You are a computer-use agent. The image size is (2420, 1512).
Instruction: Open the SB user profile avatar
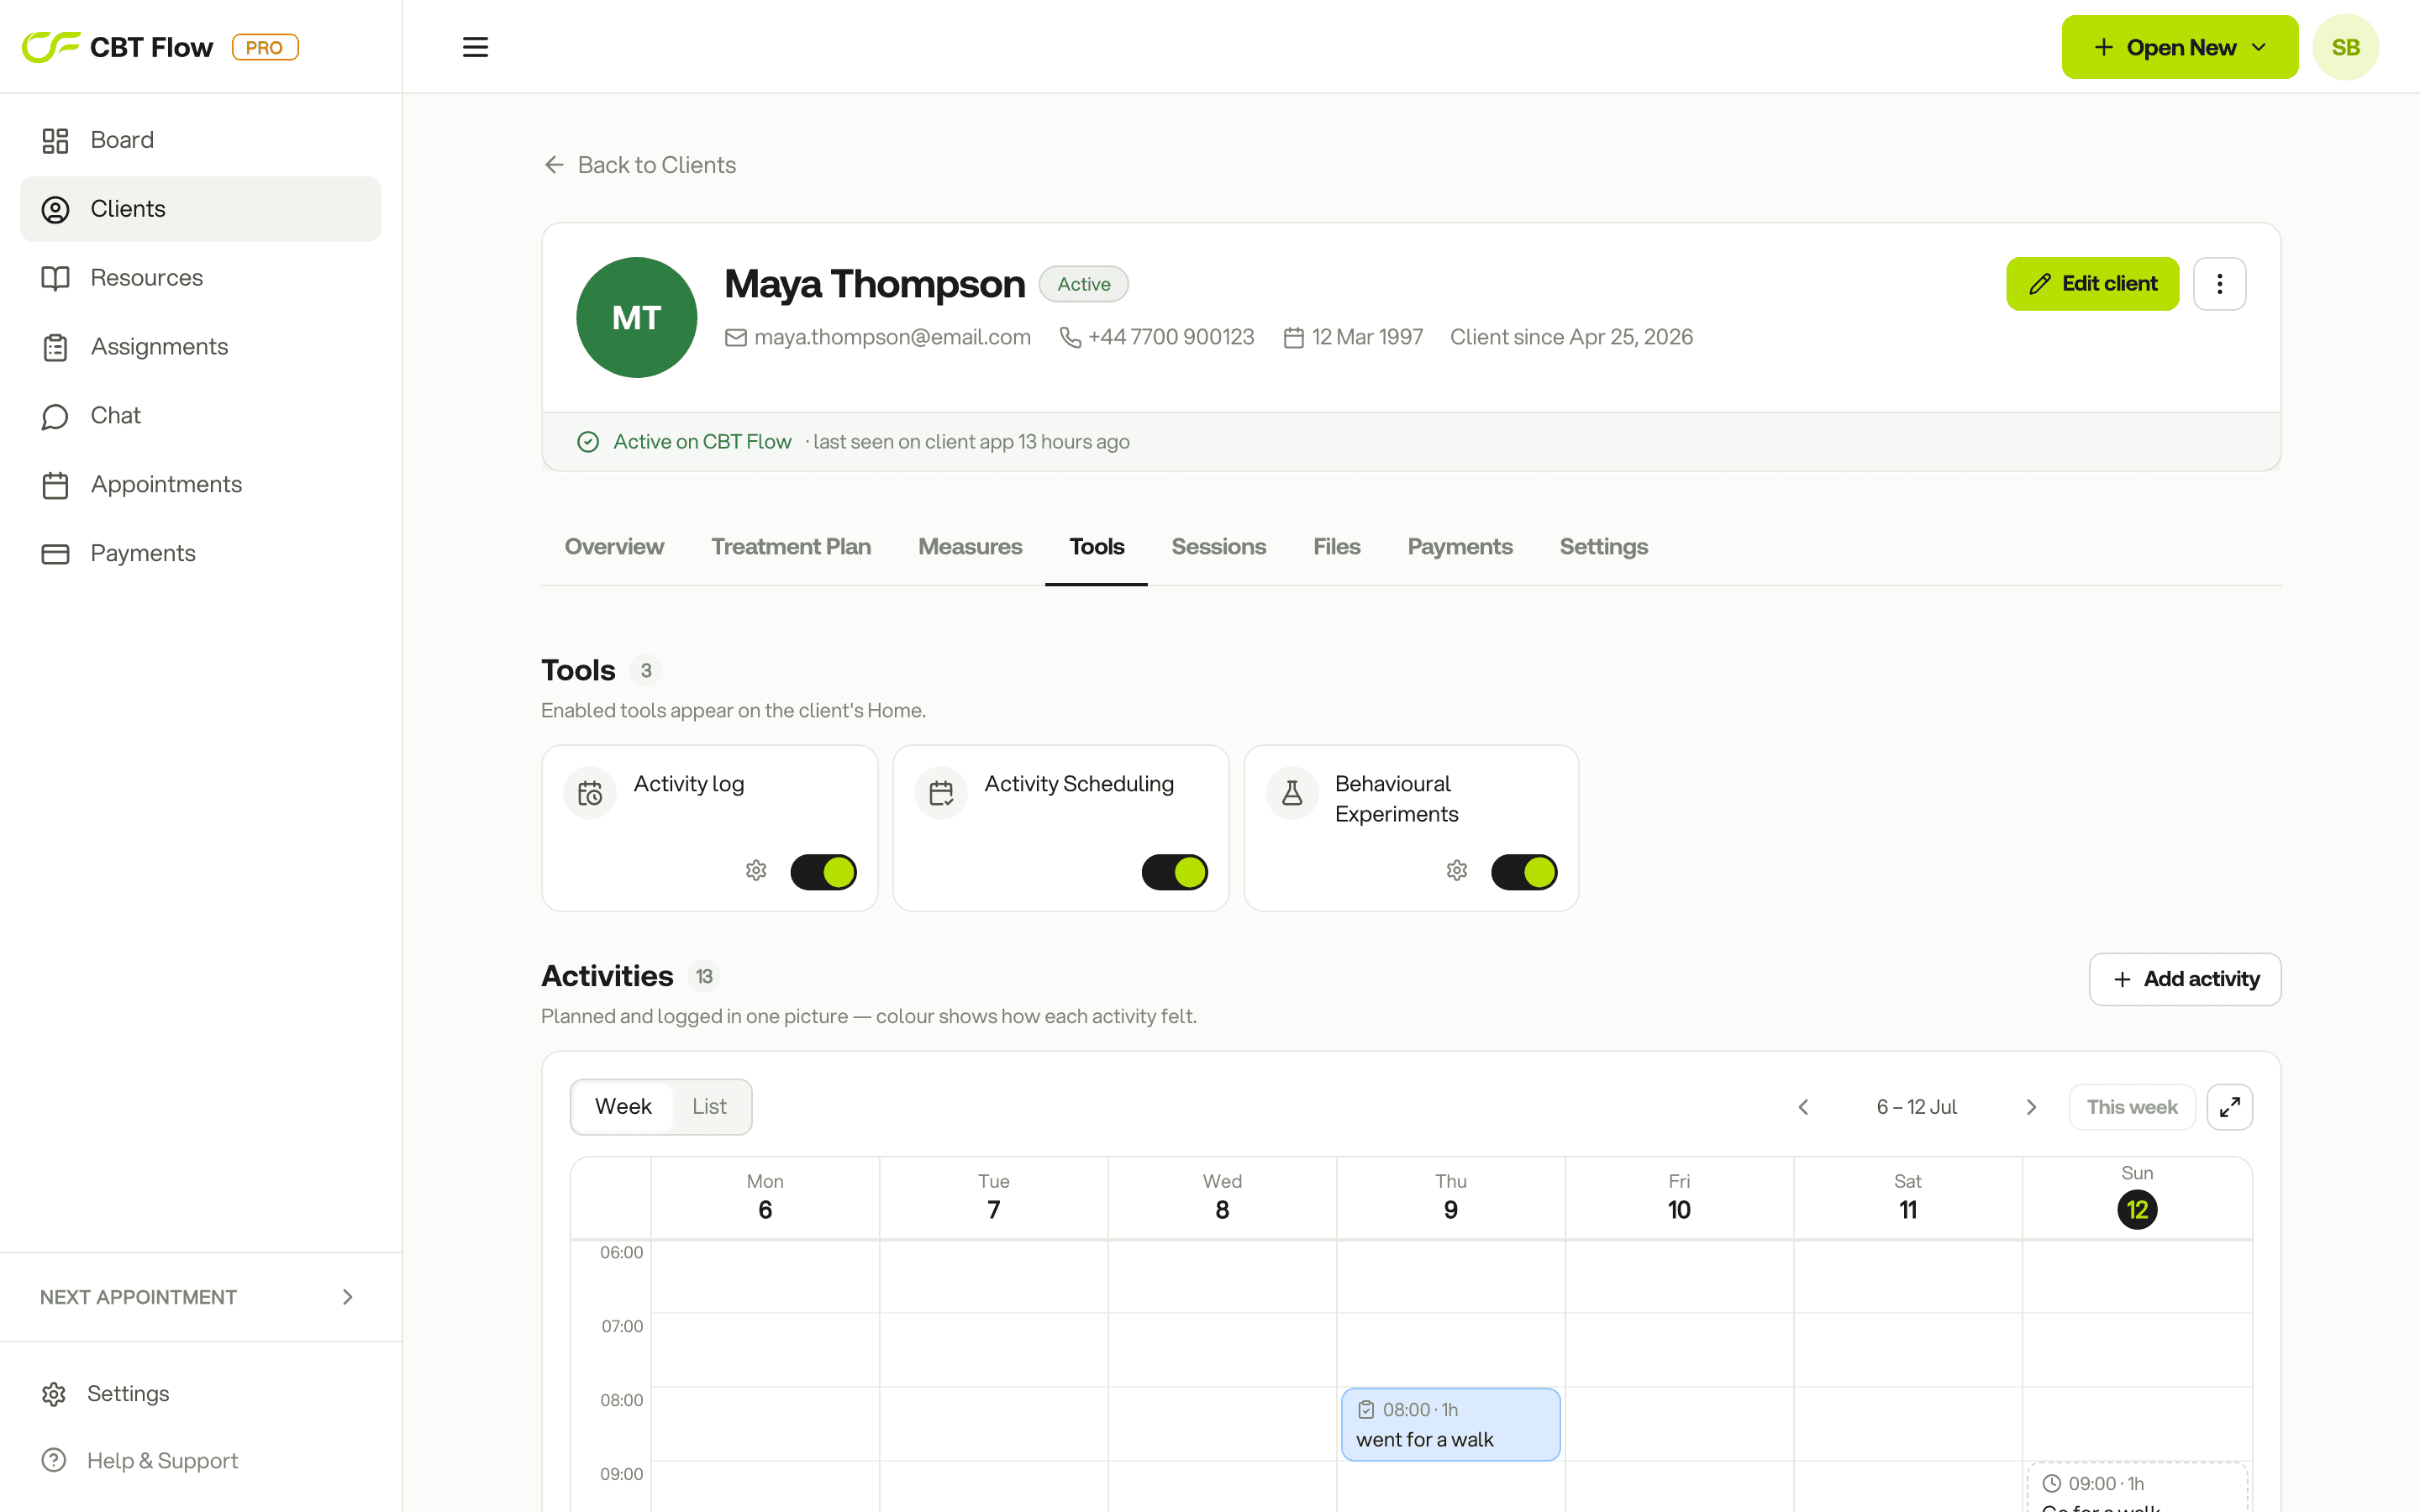pyautogui.click(x=2345, y=47)
